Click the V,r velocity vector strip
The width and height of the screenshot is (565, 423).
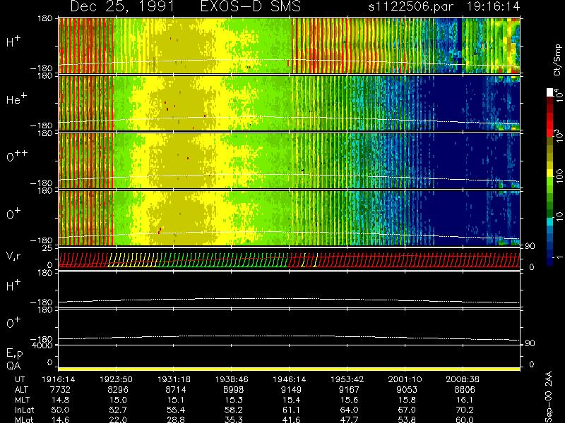[289, 259]
